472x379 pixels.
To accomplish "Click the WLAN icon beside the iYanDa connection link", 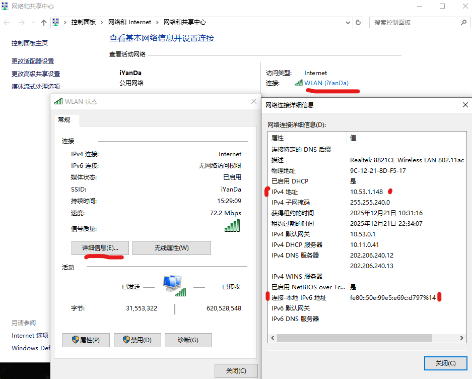I will [x=299, y=82].
